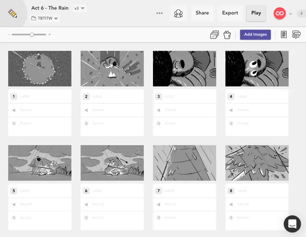Click the Action field of frame 3
Viewport: 306px width, 237px height.
pos(185,126)
